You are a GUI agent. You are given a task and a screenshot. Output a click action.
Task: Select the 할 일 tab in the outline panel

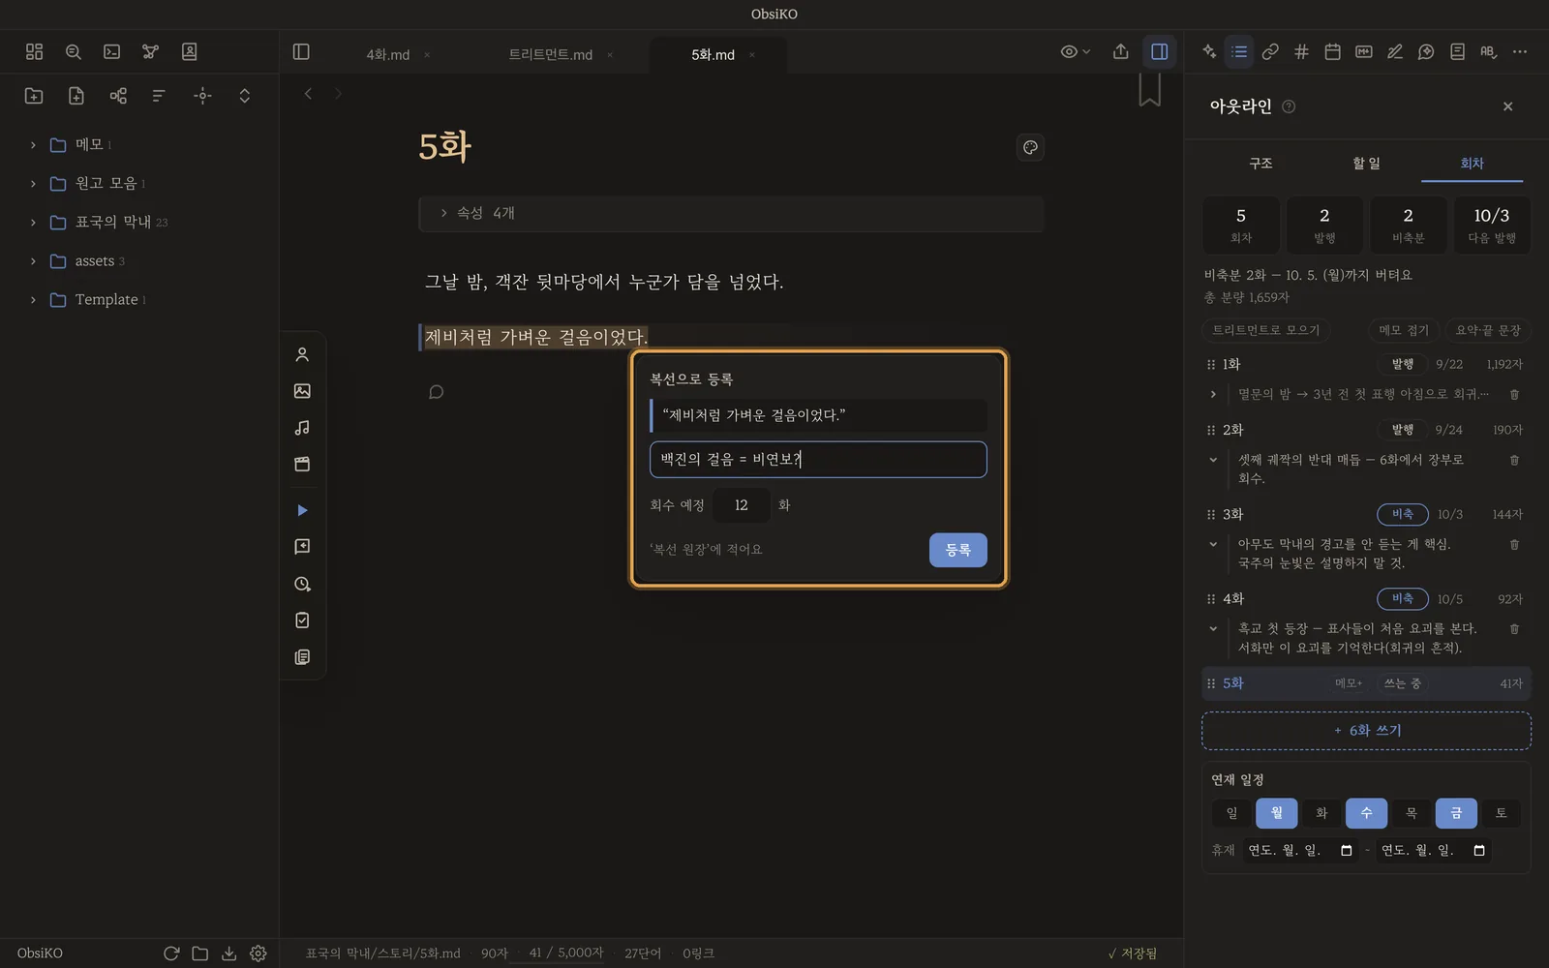point(1366,164)
